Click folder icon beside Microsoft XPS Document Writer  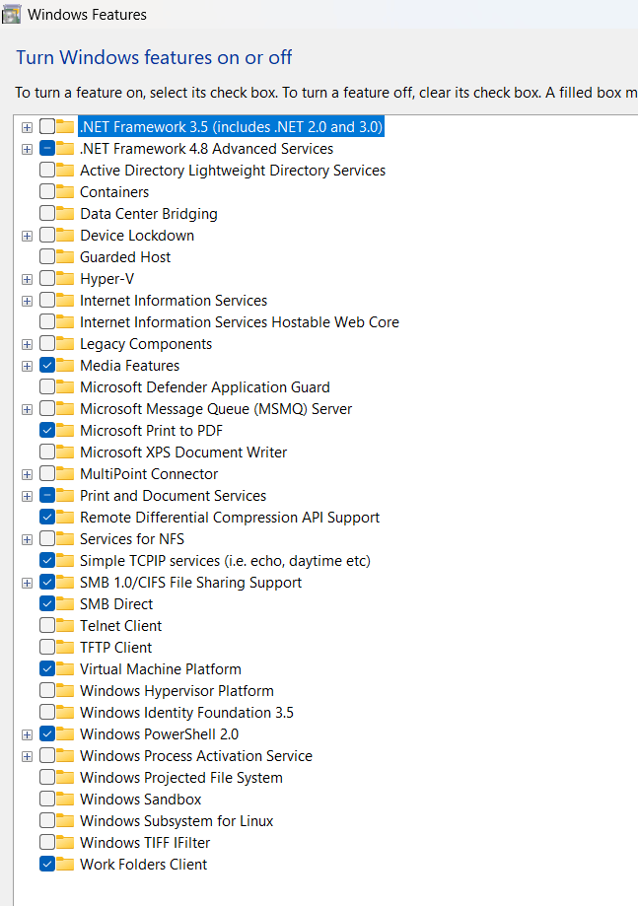(x=65, y=453)
